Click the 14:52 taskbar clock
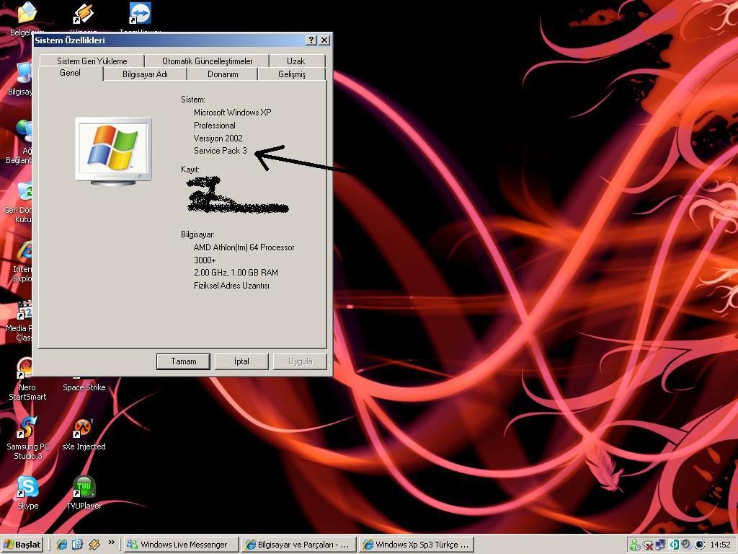This screenshot has height=554, width=738. pos(721,545)
